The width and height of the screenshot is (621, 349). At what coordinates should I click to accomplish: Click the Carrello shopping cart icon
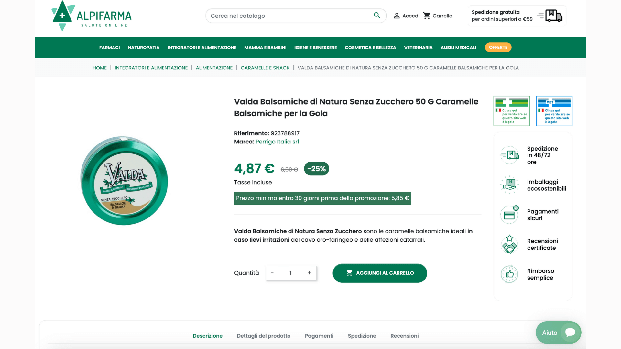pos(427,16)
